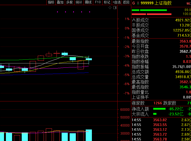Click the 1% price axis label
The height and width of the screenshot is (141, 191).
127,19
